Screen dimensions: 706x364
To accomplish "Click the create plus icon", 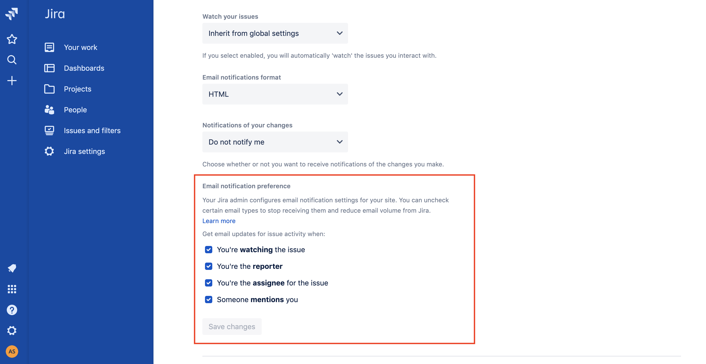I will (12, 81).
